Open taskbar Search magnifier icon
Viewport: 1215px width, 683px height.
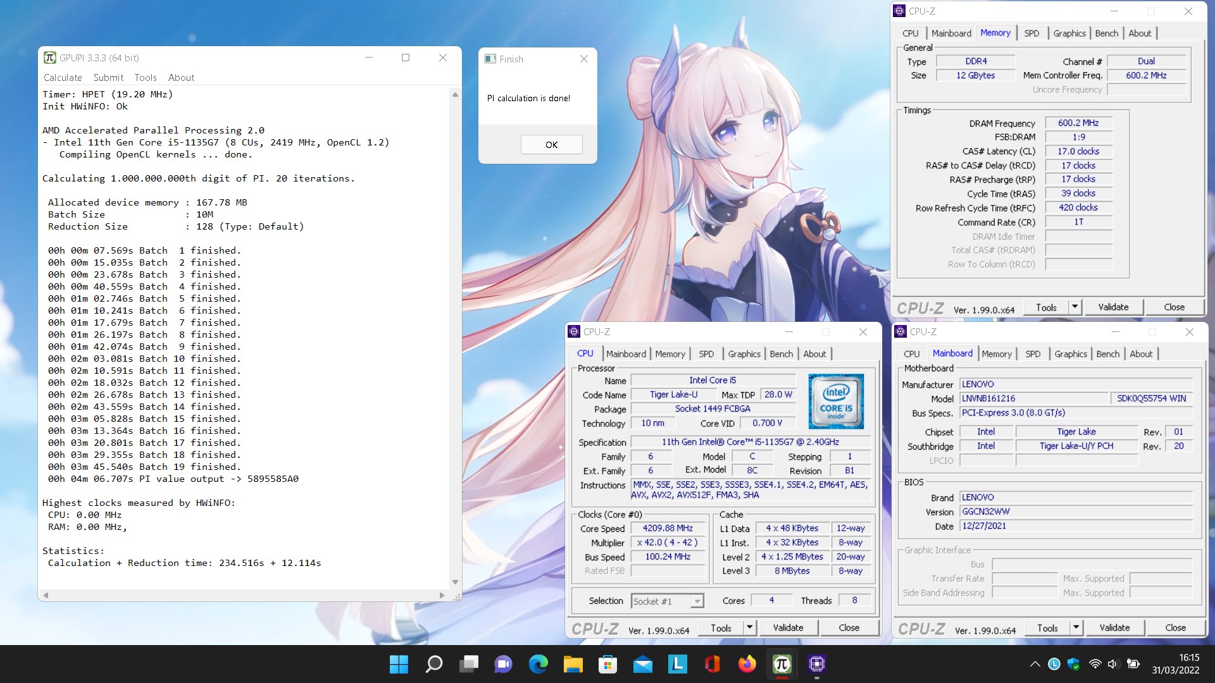434,664
